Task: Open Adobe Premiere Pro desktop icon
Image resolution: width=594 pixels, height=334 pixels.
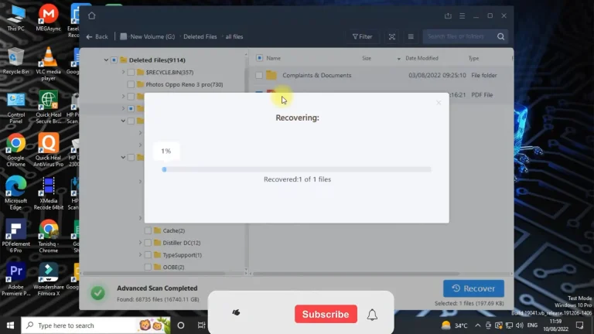Action: pyautogui.click(x=16, y=279)
